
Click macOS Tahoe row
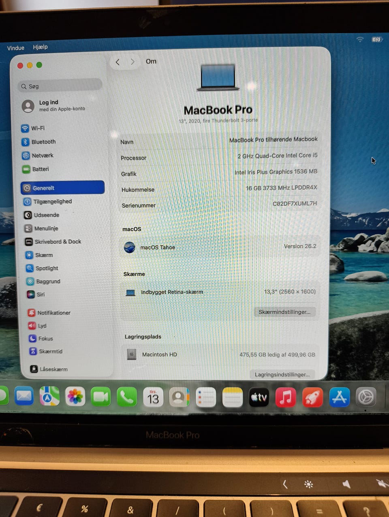coord(220,247)
